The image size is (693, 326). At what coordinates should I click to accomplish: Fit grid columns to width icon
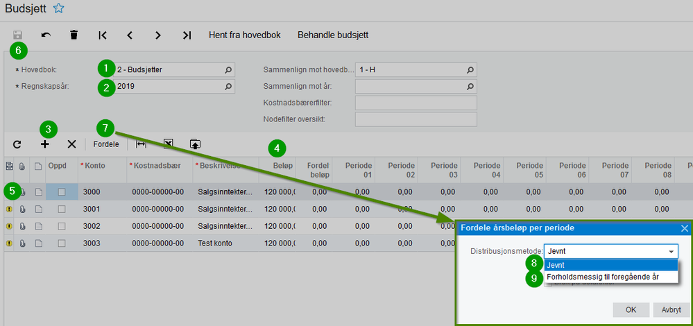coord(141,144)
